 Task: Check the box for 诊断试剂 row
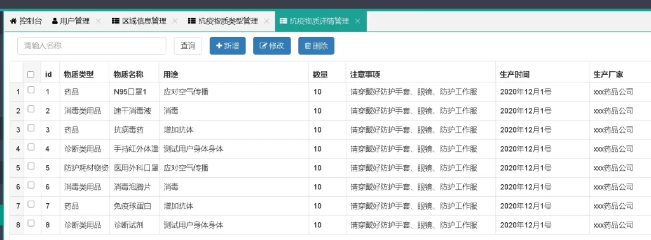(x=31, y=223)
